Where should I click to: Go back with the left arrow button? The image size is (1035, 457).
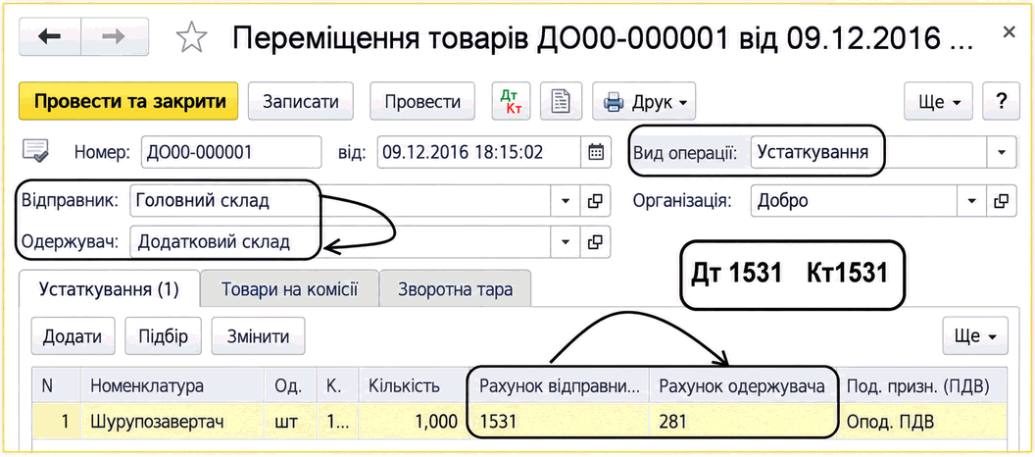pyautogui.click(x=50, y=36)
